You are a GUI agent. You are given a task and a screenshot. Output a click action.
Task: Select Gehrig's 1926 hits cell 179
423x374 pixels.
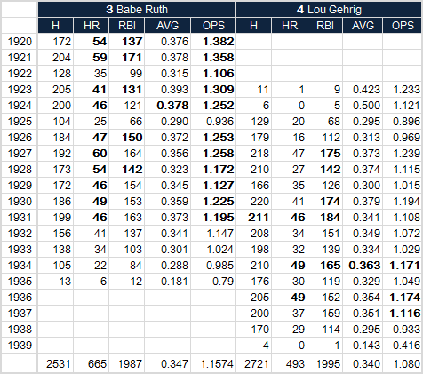253,138
